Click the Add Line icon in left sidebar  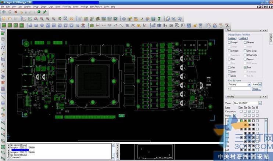[x=3, y=97]
